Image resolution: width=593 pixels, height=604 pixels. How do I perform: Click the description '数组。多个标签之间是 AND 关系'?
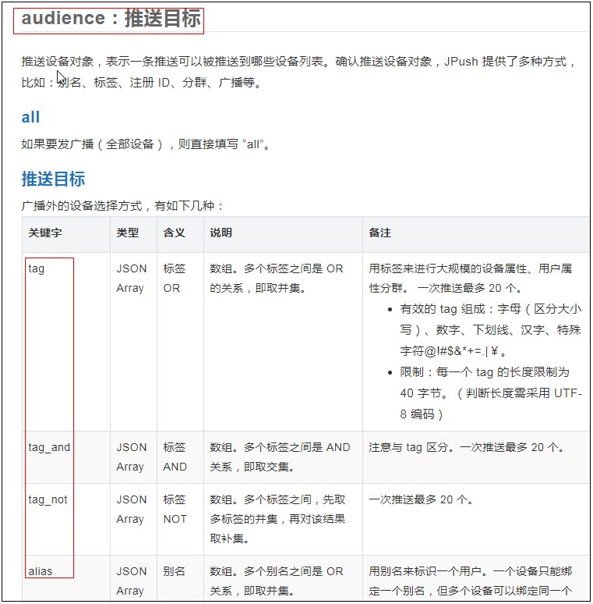tap(280, 457)
